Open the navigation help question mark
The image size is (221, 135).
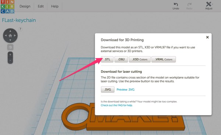pos(20,29)
